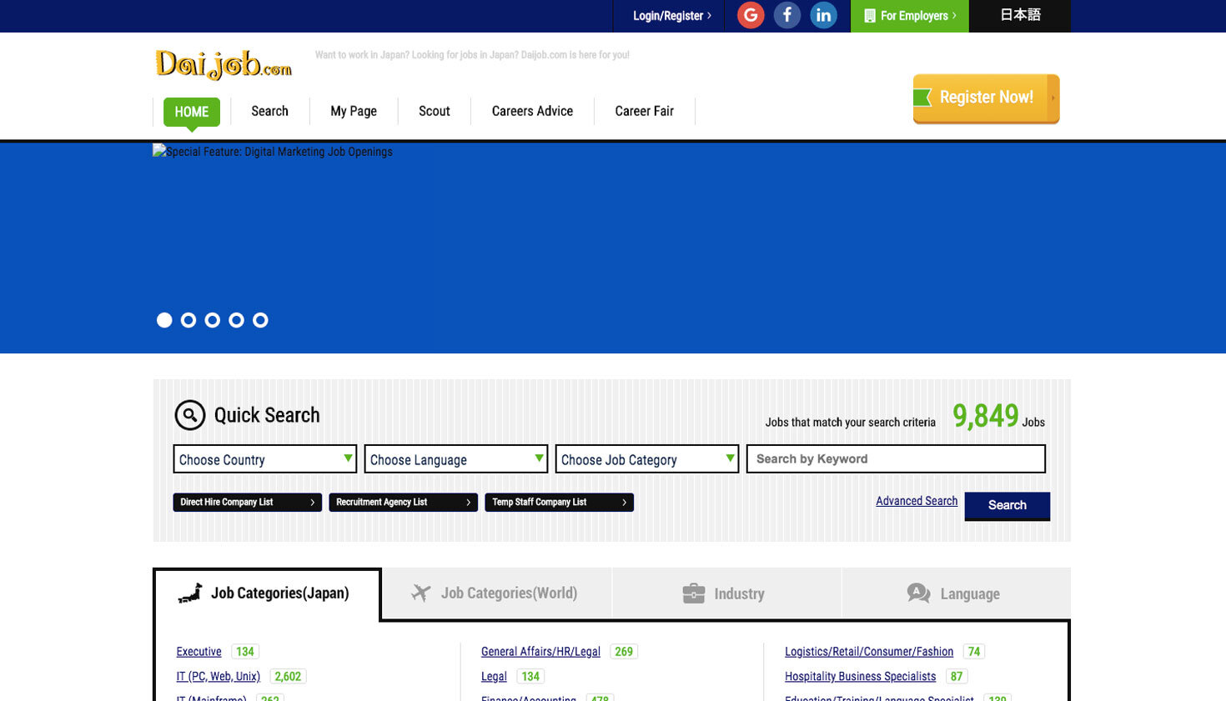This screenshot has height=701, width=1226.
Task: Switch language to 日本語
Action: pyautogui.click(x=1019, y=15)
